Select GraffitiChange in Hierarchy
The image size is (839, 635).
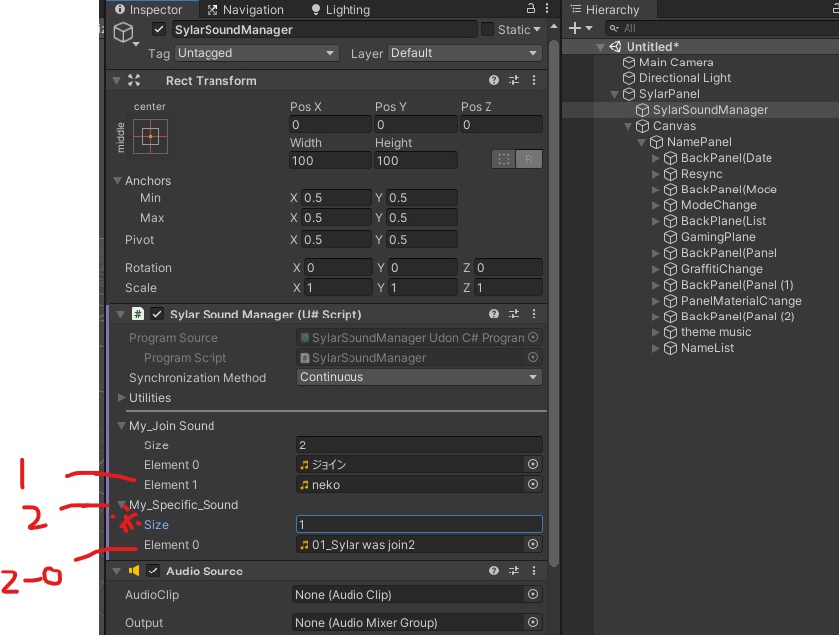click(721, 269)
